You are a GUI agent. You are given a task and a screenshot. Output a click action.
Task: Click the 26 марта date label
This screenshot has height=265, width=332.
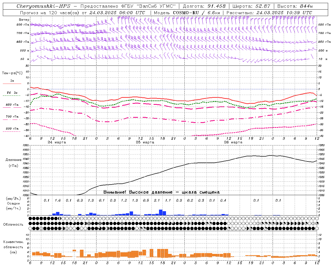pyautogui.click(x=233, y=142)
